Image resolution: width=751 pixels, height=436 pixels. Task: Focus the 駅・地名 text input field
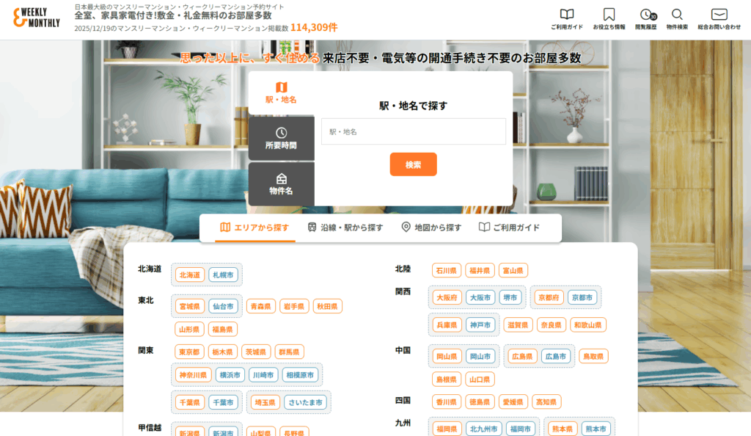[413, 131]
